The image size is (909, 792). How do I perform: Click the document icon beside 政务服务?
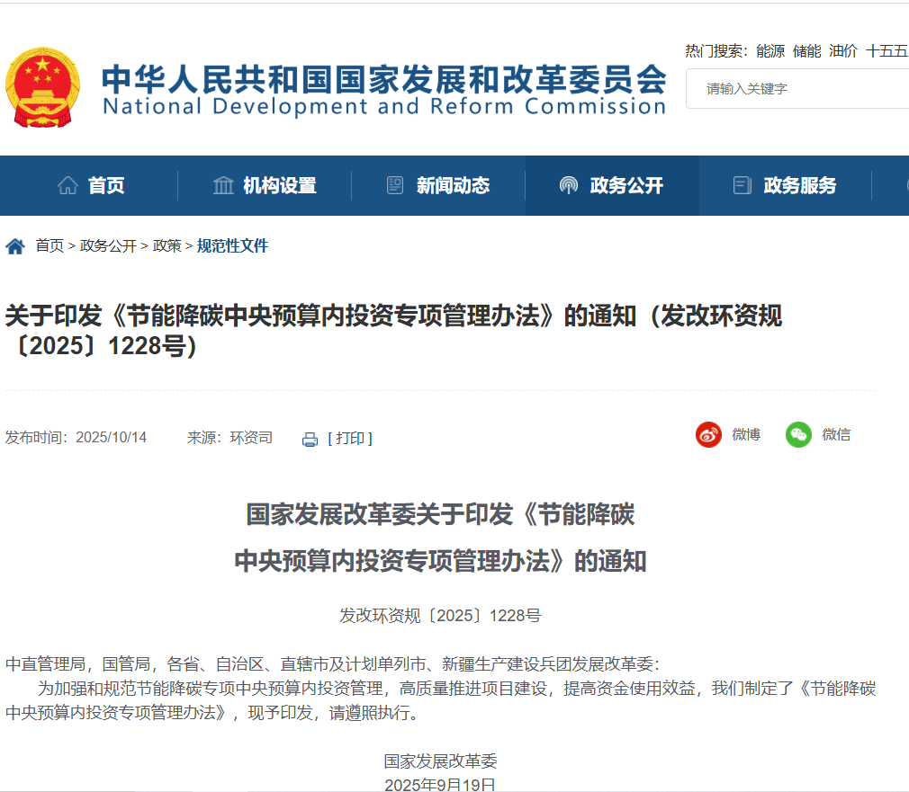point(742,186)
